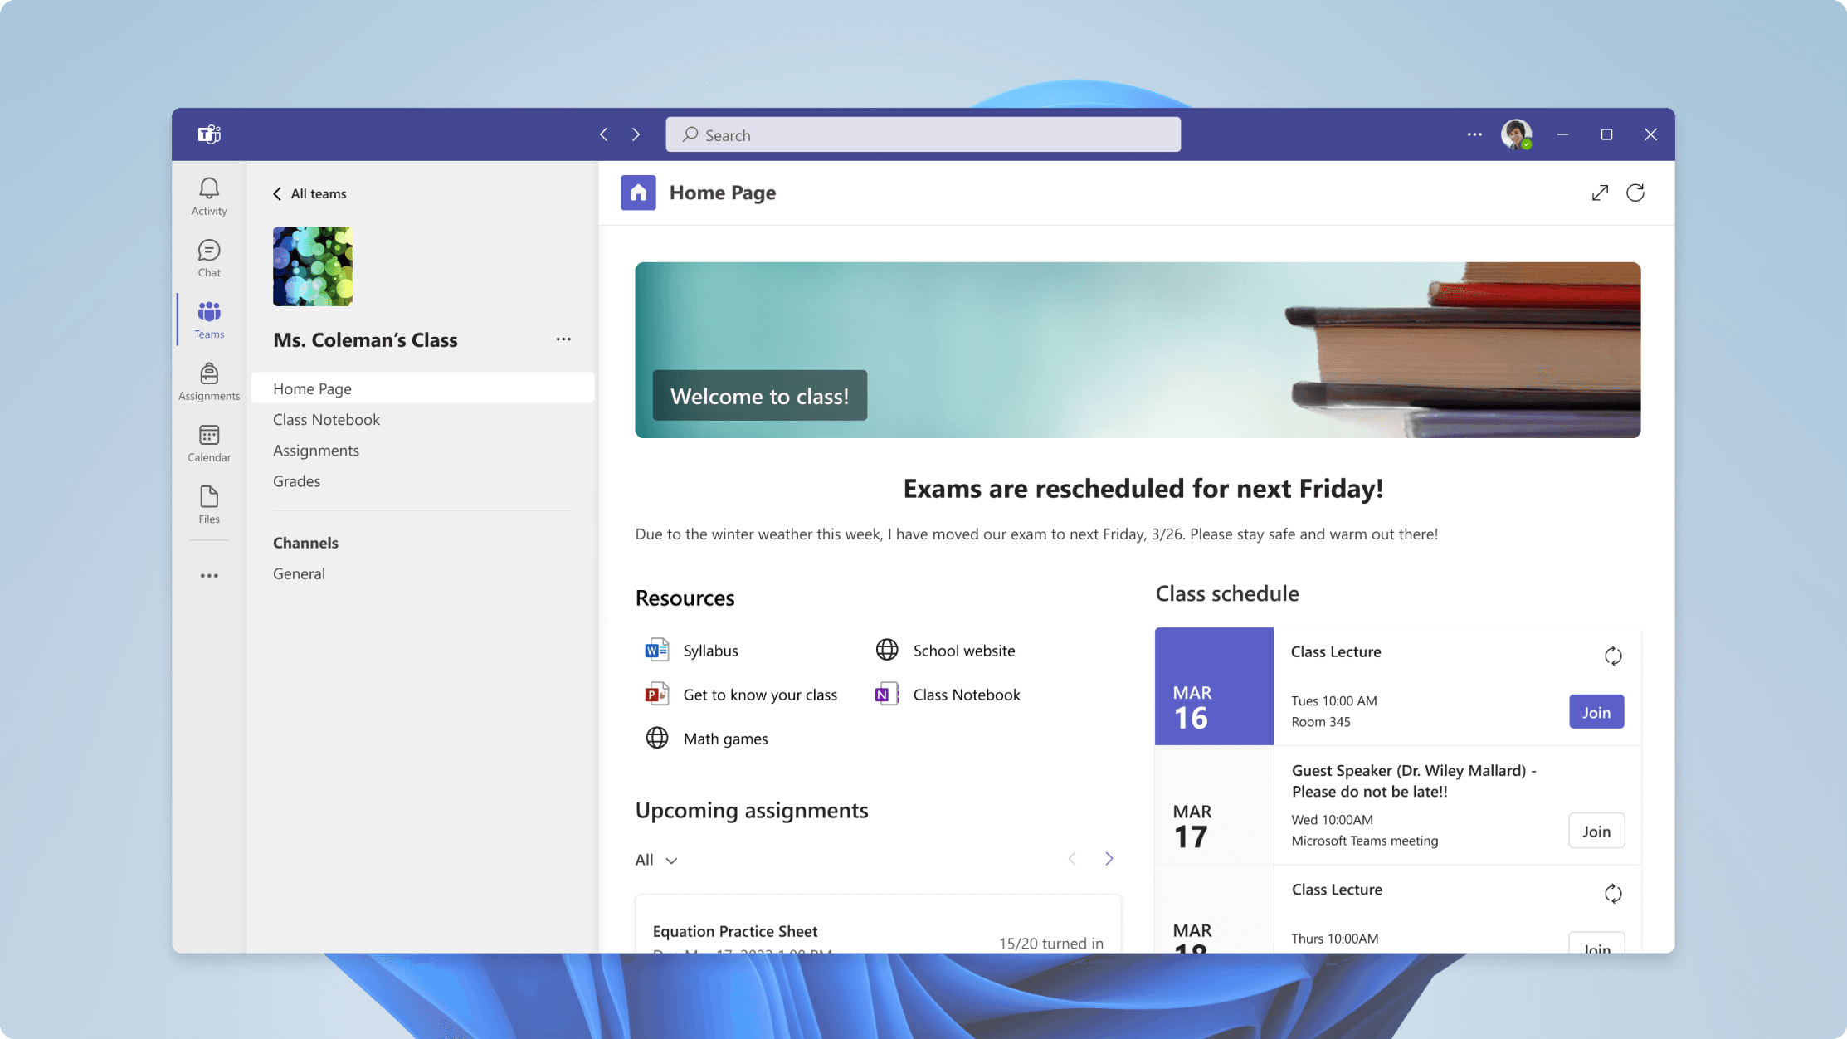This screenshot has height=1039, width=1847.
Task: Click the Ms. Coleman's Class team picture
Action: click(313, 266)
